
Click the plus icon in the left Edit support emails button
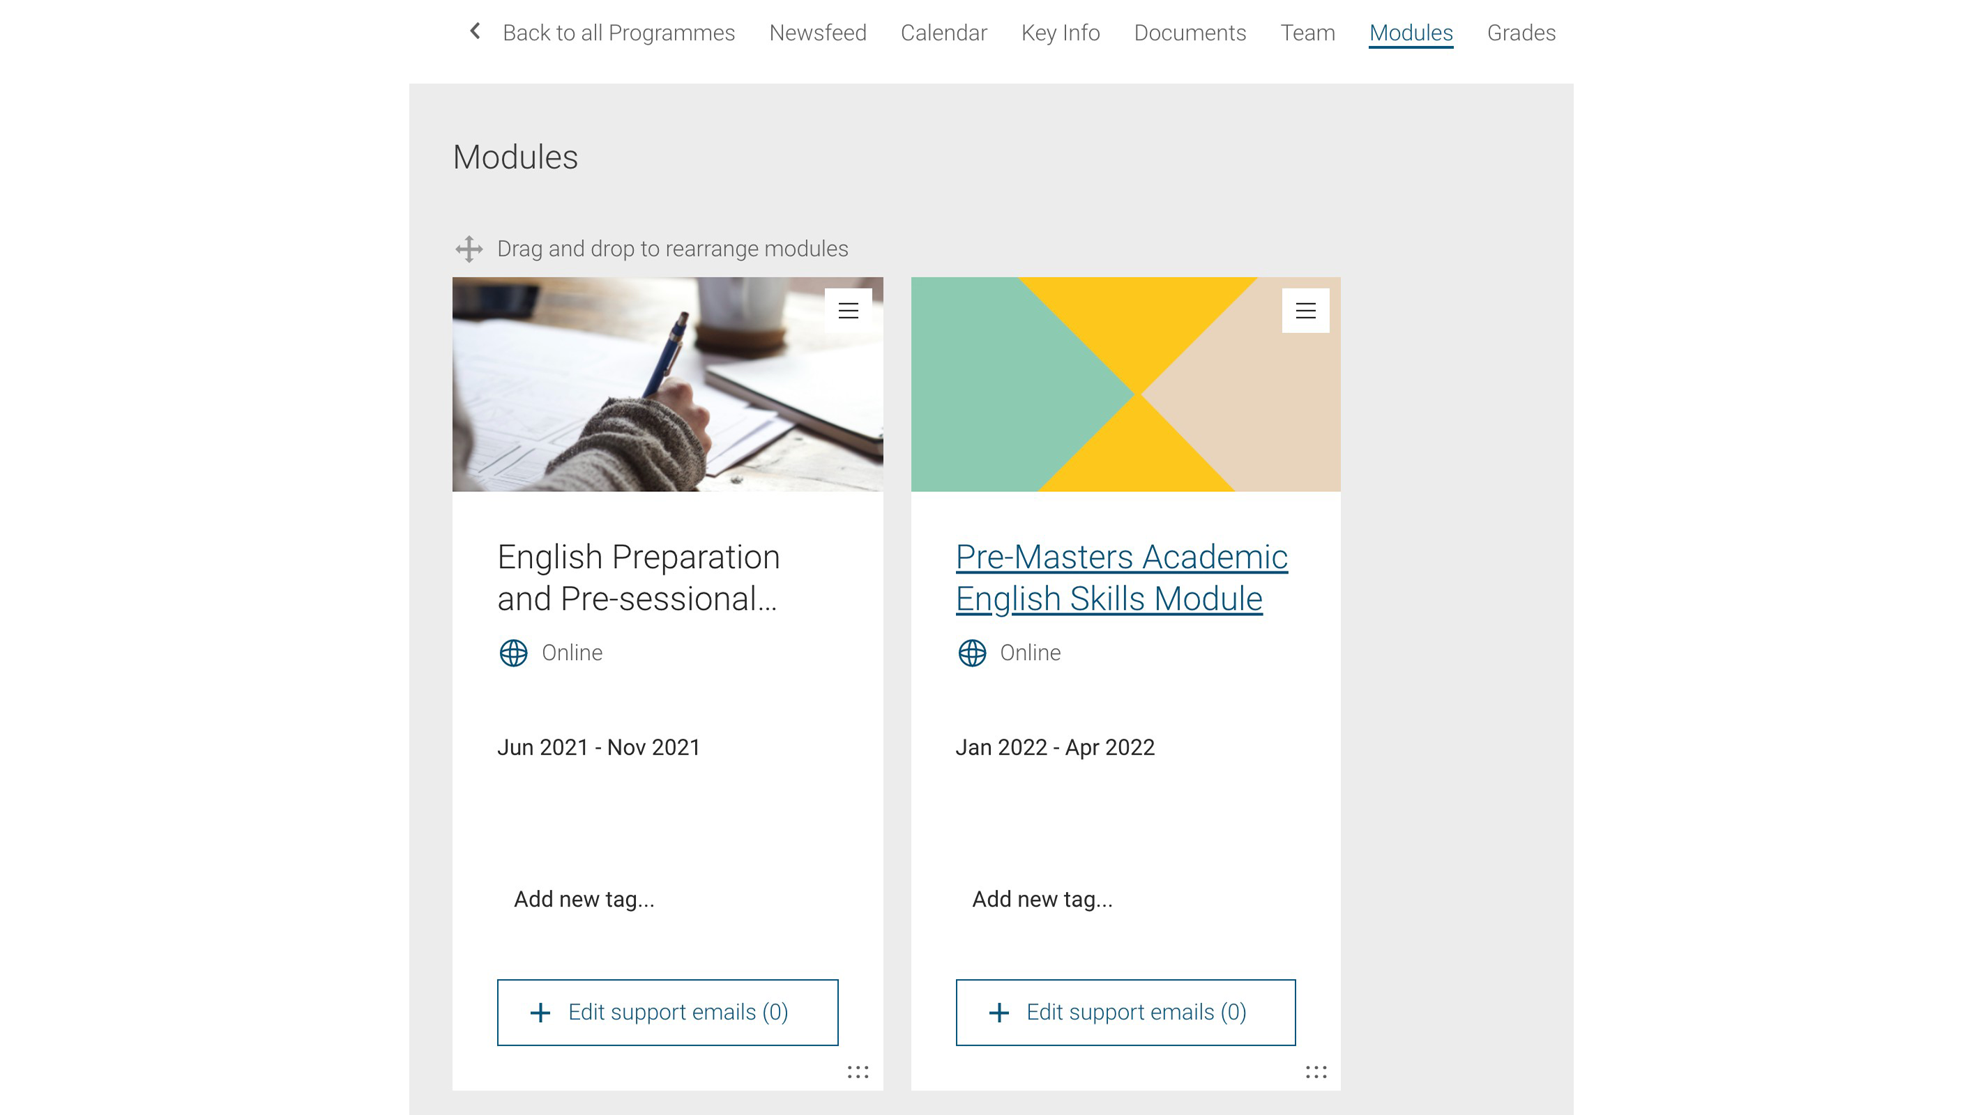(540, 1012)
